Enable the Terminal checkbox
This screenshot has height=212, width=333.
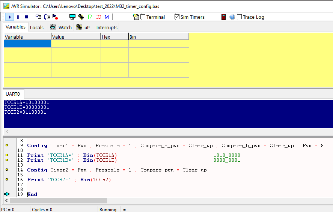pyautogui.click(x=143, y=17)
